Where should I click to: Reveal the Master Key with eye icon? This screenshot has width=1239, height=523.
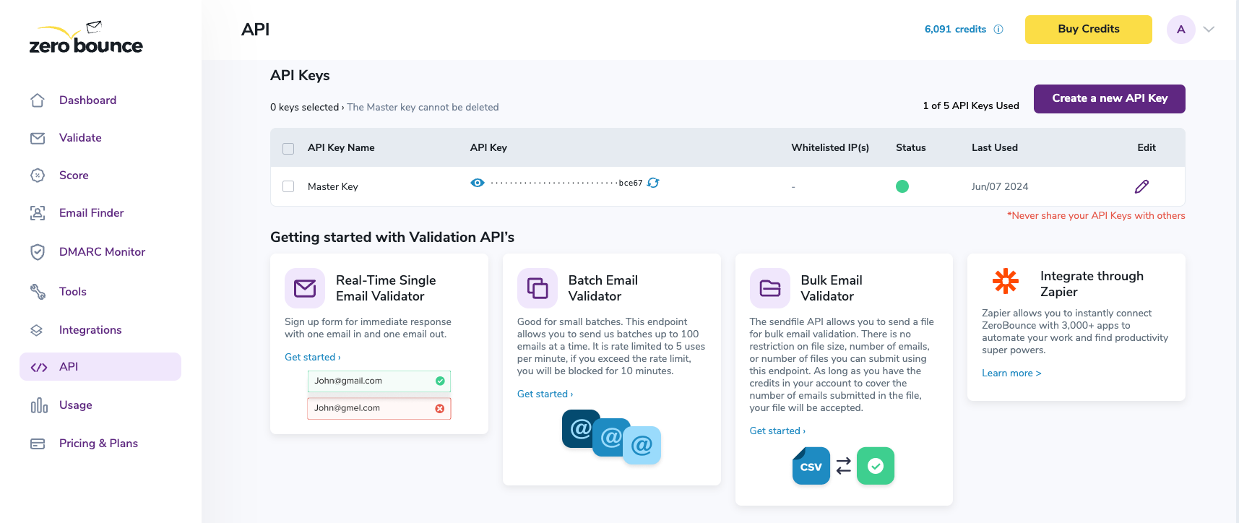pyautogui.click(x=478, y=183)
